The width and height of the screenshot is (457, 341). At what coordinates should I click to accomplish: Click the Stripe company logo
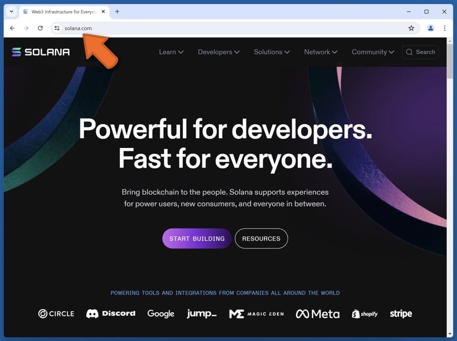click(401, 314)
